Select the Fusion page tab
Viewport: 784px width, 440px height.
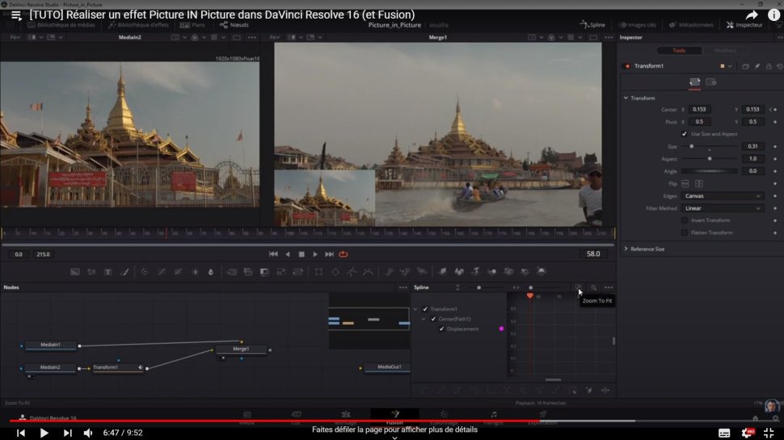tap(395, 417)
